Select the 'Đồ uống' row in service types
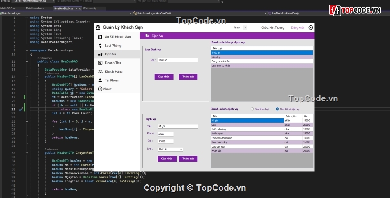Screen dimensions: 390x198 [x=262, y=57]
